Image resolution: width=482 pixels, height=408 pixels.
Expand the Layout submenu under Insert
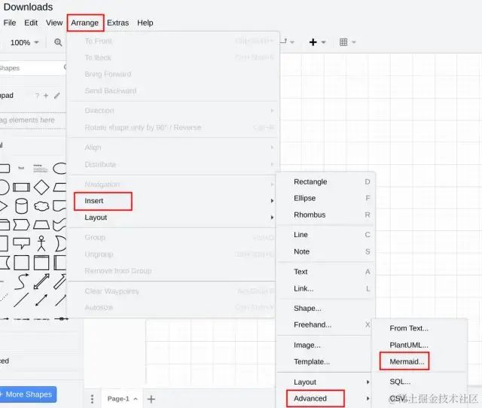[x=305, y=382]
